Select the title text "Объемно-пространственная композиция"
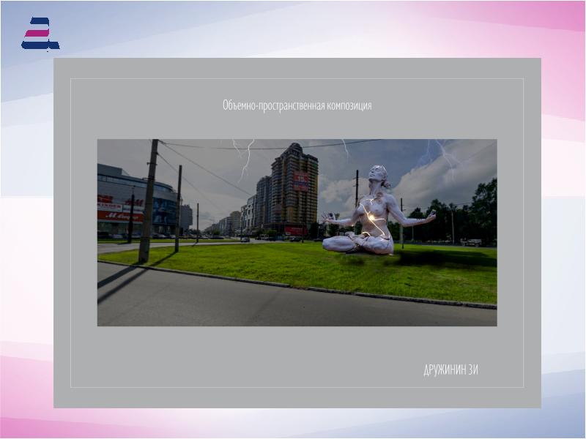Screen dimensions: 586x439 tap(297, 105)
